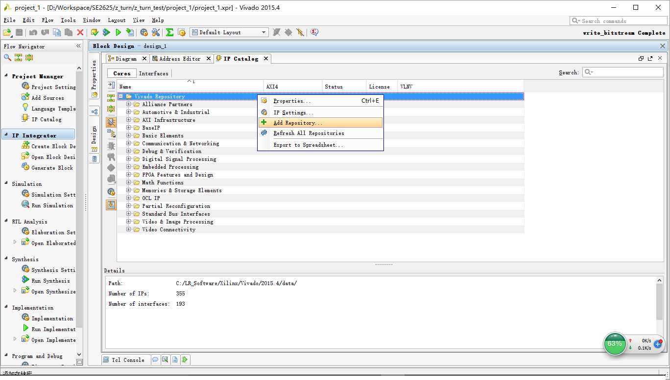This screenshot has width=670, height=380.
Task: Click the red X delete toolbar icon
Action: point(80,32)
